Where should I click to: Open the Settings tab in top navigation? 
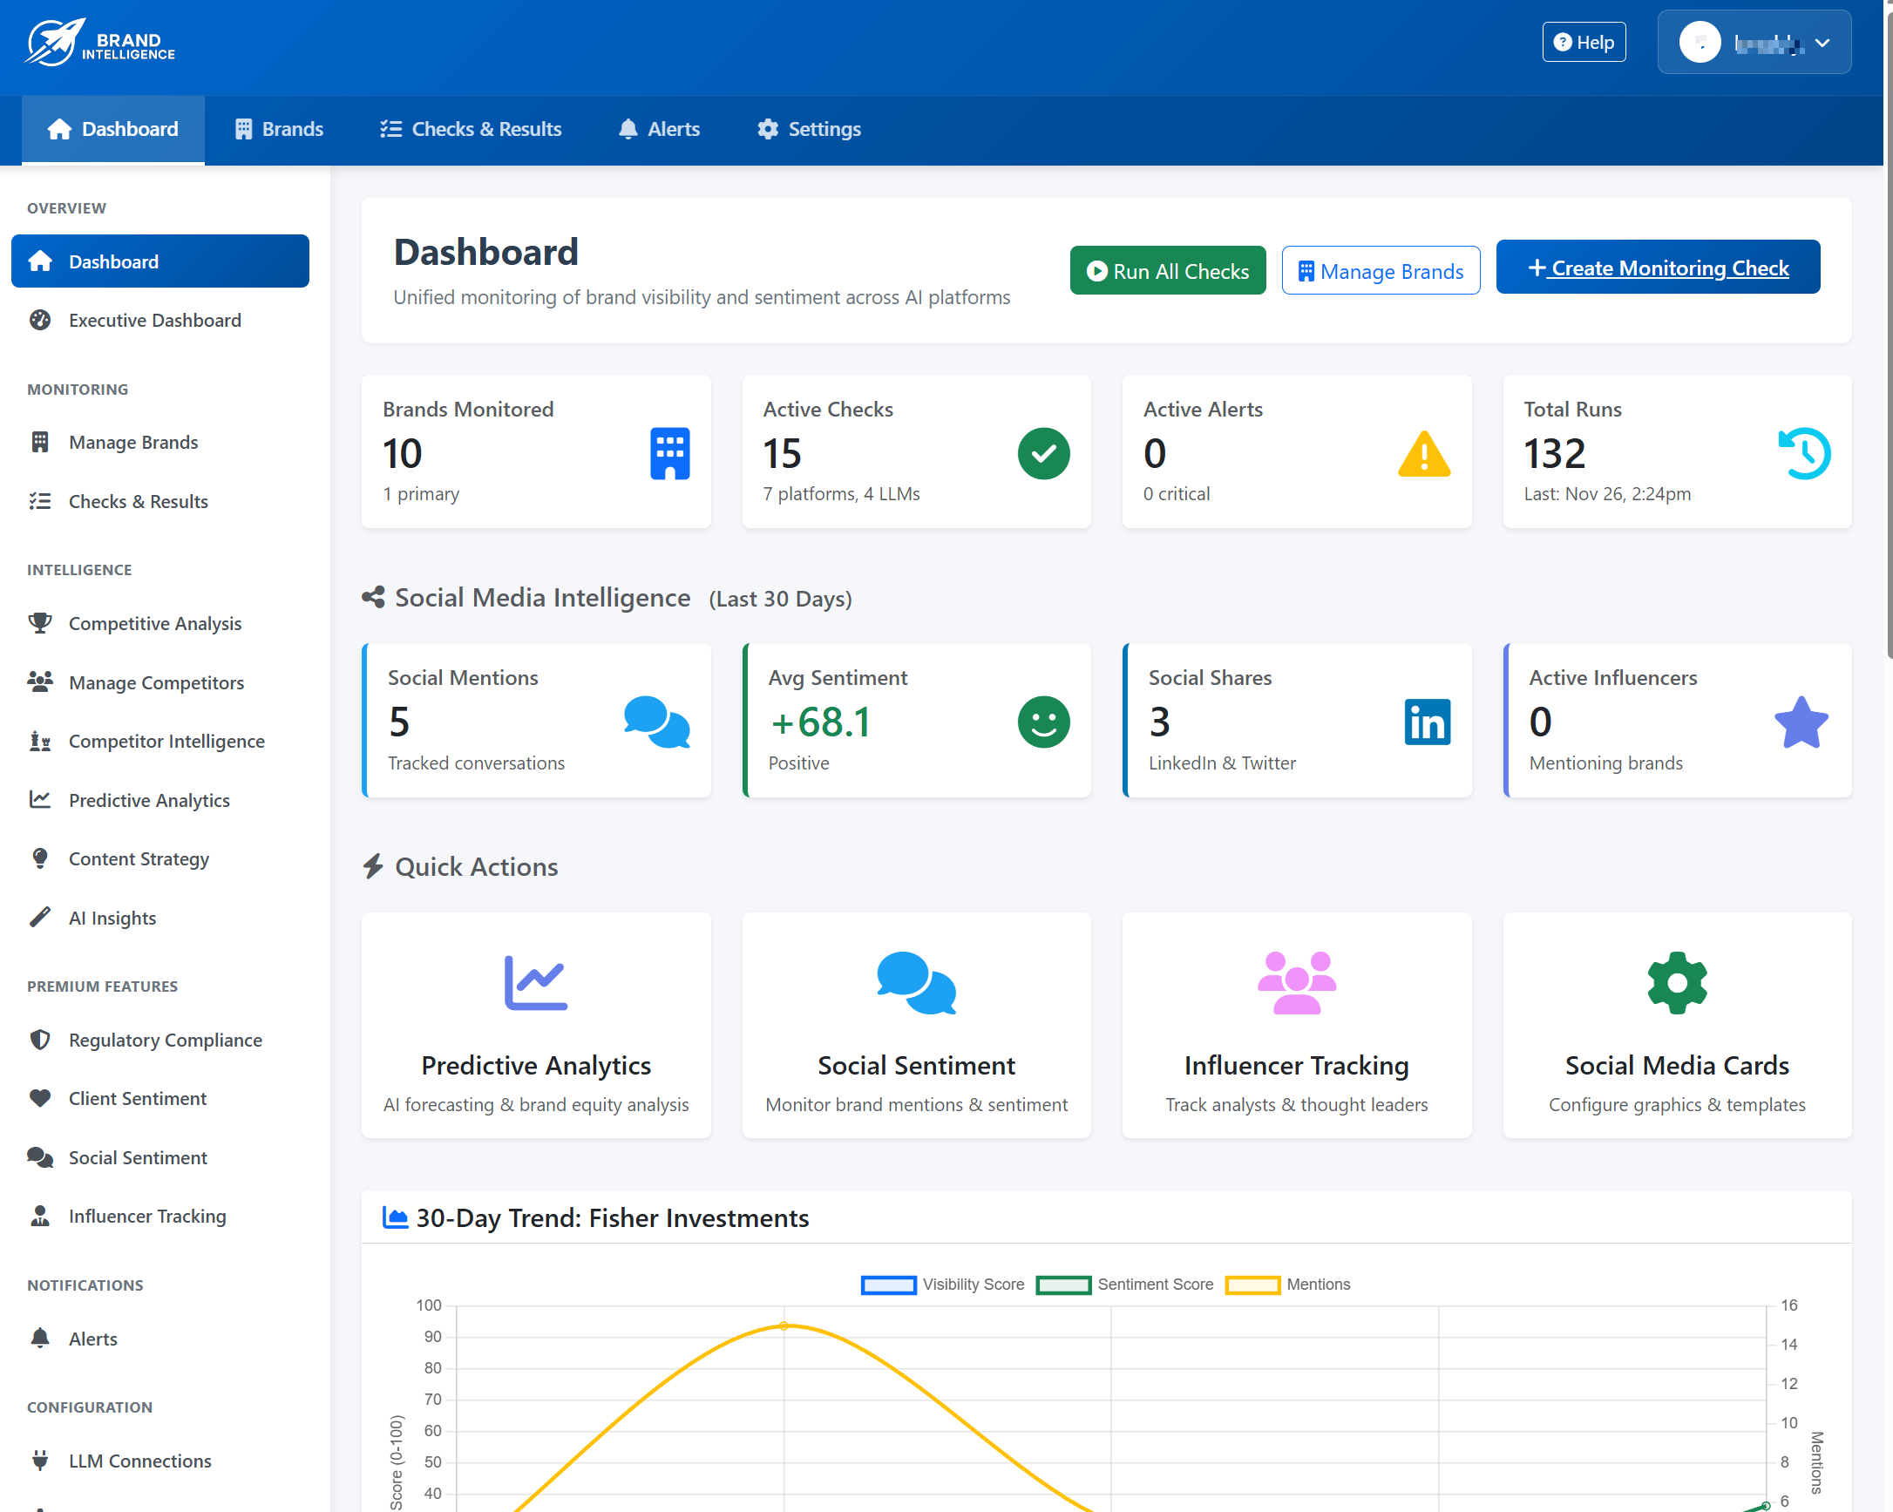(807, 128)
